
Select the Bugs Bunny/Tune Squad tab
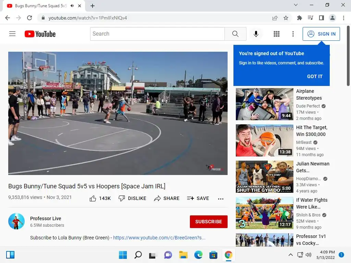(41, 6)
